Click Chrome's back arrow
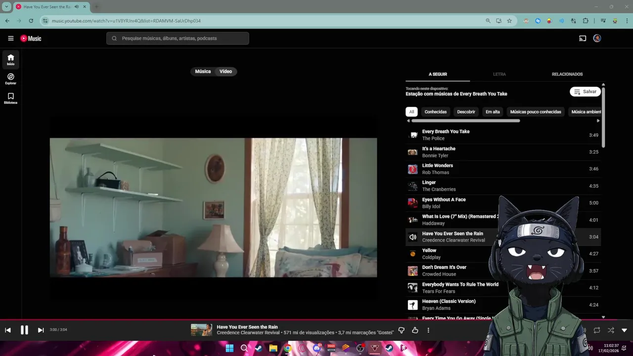Image resolution: width=633 pixels, height=356 pixels. [x=7, y=21]
